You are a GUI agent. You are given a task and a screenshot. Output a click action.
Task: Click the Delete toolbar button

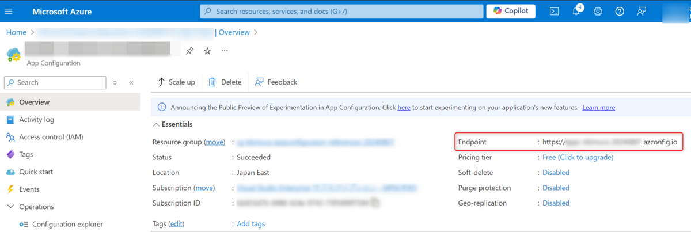tap(225, 82)
